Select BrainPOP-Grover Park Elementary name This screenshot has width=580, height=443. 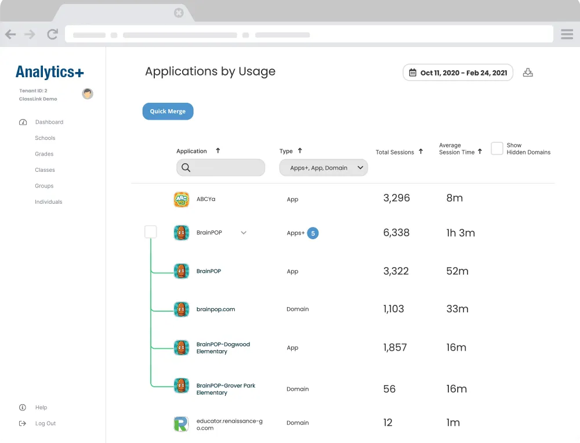pos(226,389)
